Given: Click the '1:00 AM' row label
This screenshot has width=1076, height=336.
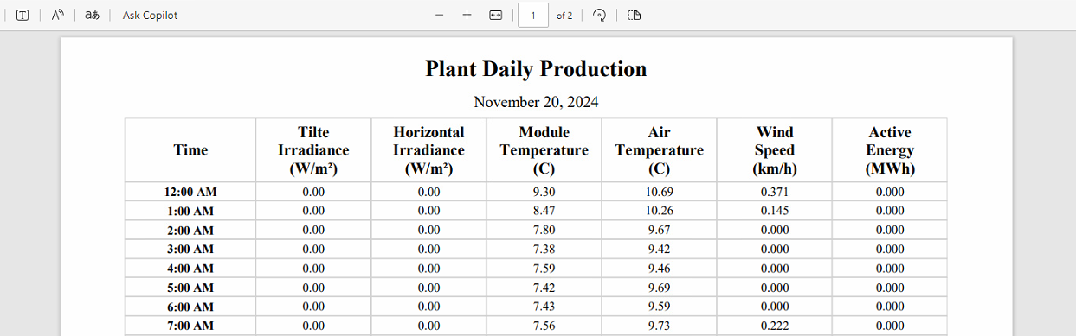Looking at the screenshot, I should 190,211.
